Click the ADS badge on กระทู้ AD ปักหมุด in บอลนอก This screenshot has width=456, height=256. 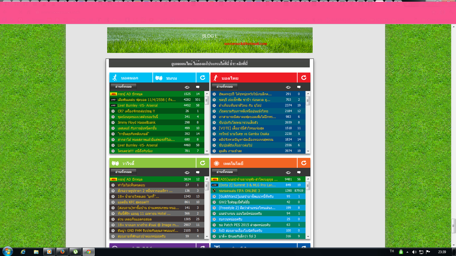(113, 94)
